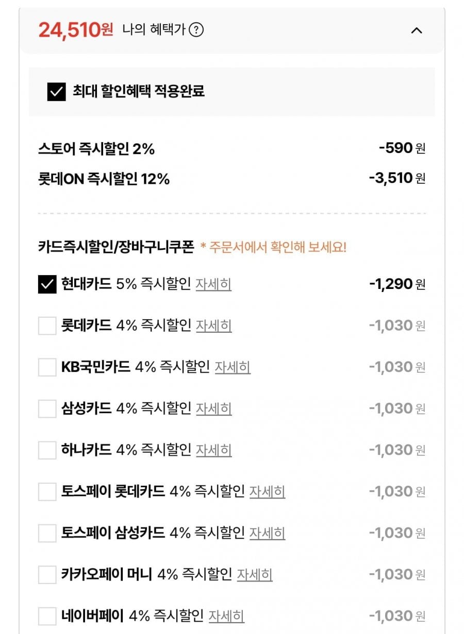Open 자세히 details for 롯데카드
The image size is (464, 634).
click(x=213, y=325)
